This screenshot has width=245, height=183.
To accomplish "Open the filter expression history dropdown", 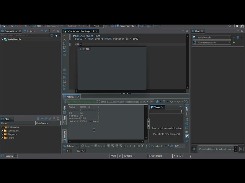I will tap(152, 102).
